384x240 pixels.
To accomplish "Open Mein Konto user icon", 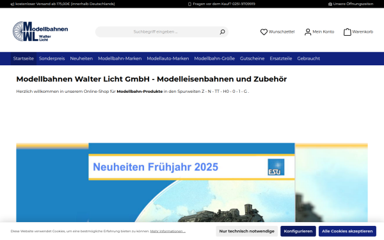I will (x=308, y=32).
